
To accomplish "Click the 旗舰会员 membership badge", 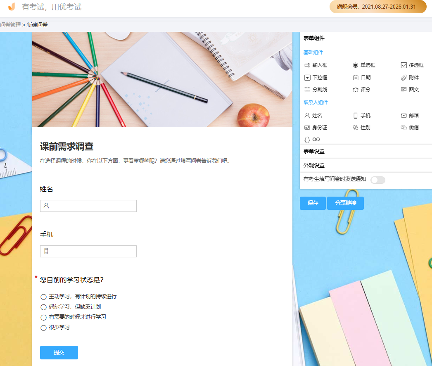I will point(378,7).
